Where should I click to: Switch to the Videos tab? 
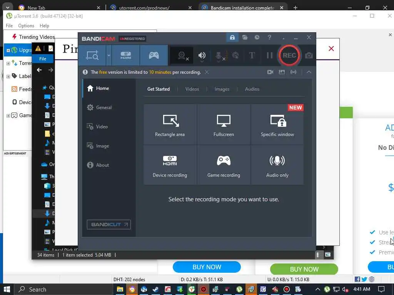coord(192,89)
